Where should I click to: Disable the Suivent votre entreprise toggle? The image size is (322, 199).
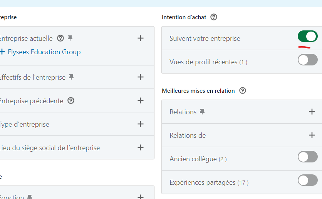pyautogui.click(x=307, y=37)
